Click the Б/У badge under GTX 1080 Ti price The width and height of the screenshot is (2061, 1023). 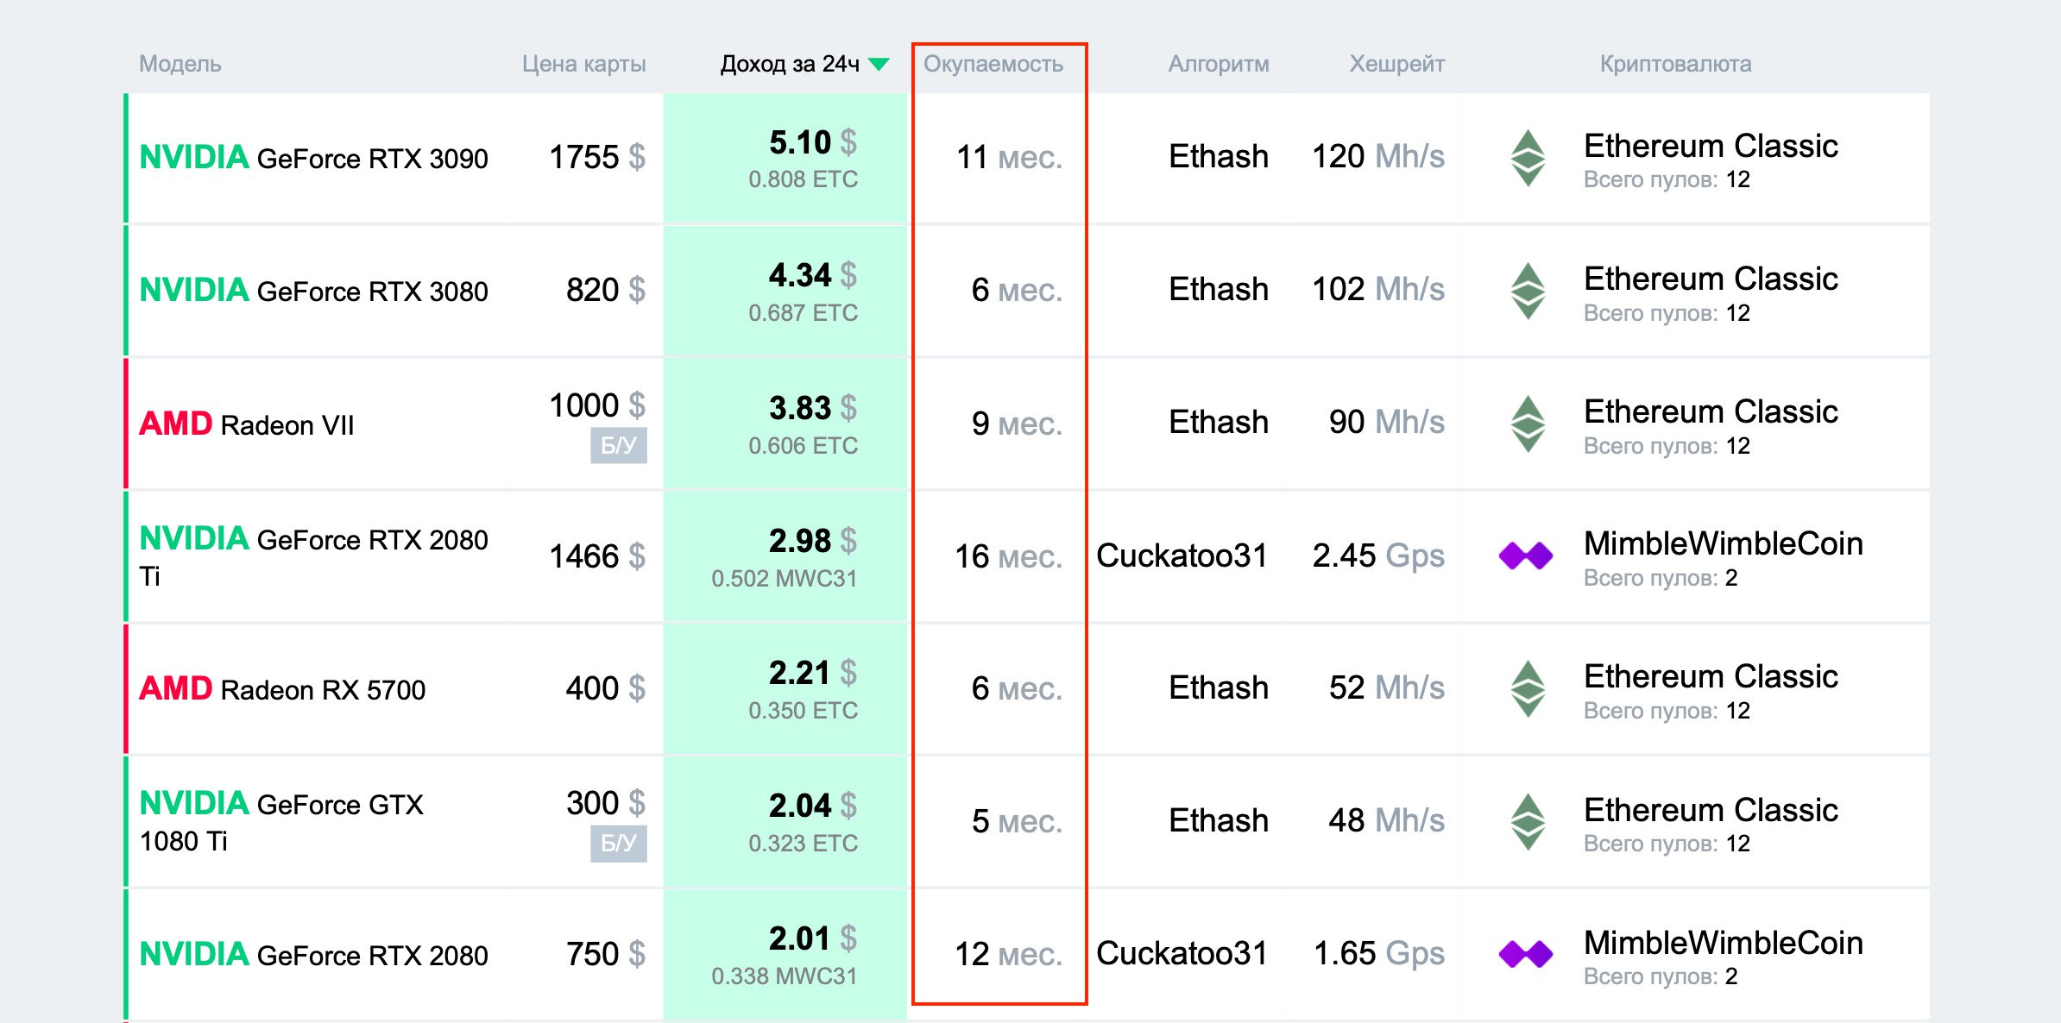tap(618, 843)
